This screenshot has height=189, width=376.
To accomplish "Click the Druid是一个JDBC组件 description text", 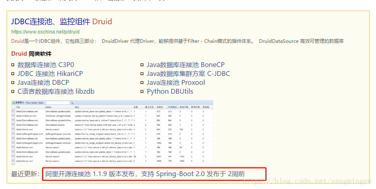I will 177,41.
